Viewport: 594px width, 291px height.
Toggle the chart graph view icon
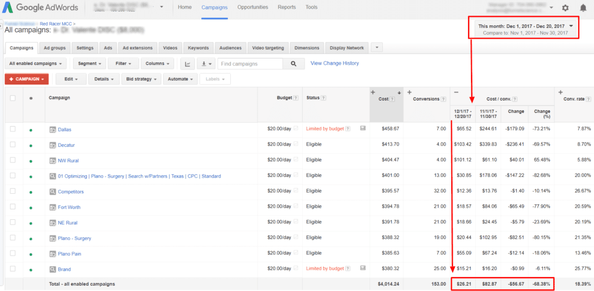(187, 64)
